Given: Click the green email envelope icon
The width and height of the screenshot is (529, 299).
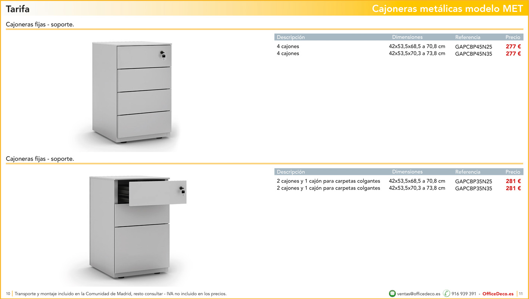Looking at the screenshot, I should (x=392, y=294).
